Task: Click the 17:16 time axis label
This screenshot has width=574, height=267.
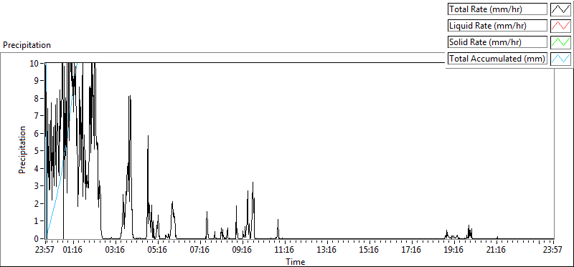Action: point(412,251)
